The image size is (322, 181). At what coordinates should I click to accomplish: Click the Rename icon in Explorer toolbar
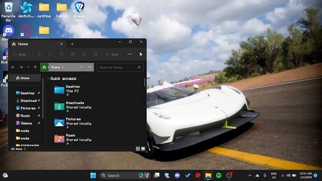73,54
